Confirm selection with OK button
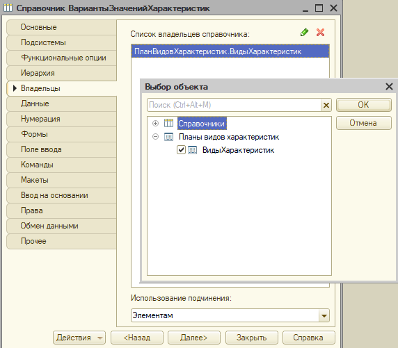The height and width of the screenshot is (348, 398). pos(364,105)
